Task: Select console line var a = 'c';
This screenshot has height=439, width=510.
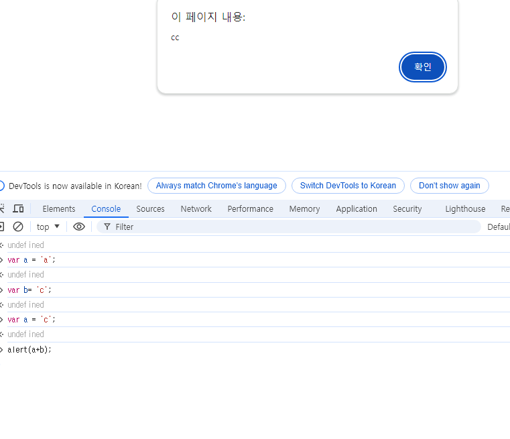Action: tap(31, 320)
